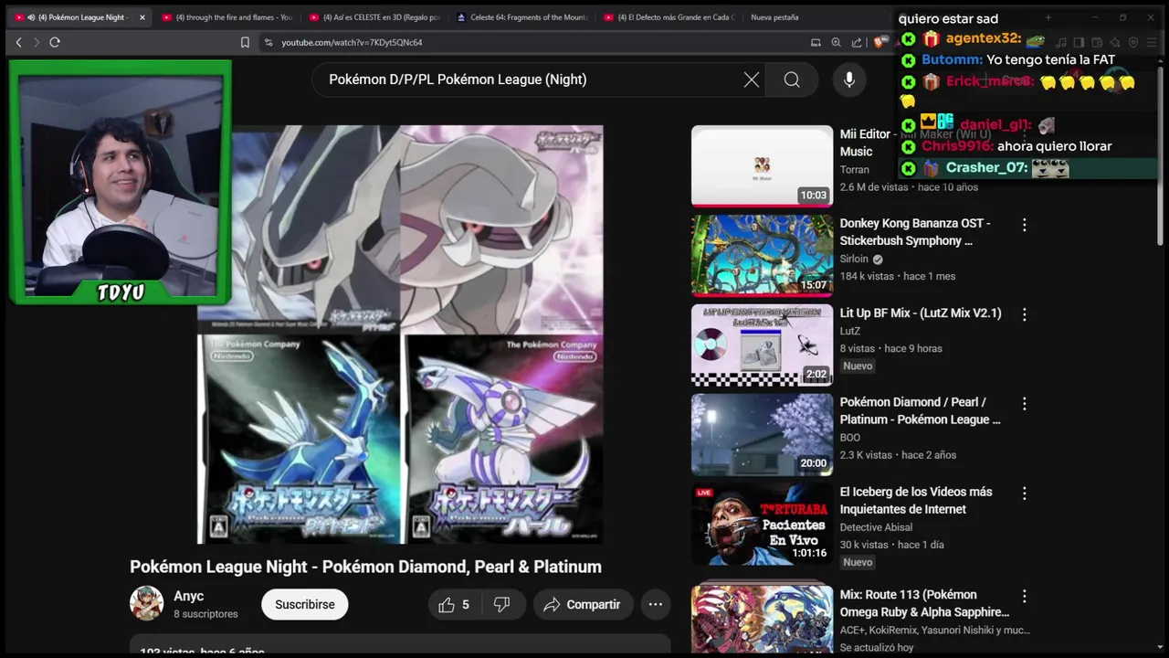Open site information next to the URL
The image size is (1169, 658).
coord(269,42)
